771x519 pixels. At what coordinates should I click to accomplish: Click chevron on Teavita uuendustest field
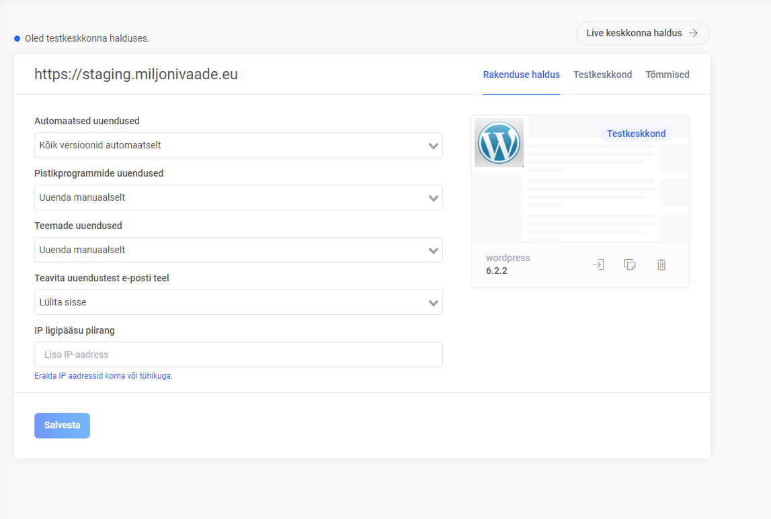(x=434, y=303)
